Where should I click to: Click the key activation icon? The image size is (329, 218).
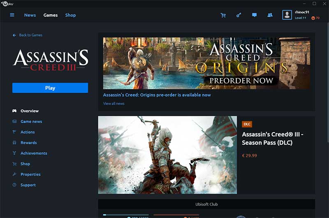click(239, 15)
